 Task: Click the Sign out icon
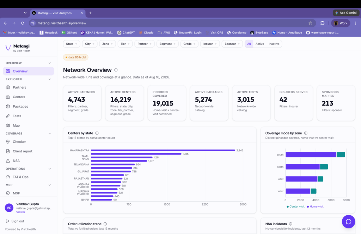pos(8,221)
